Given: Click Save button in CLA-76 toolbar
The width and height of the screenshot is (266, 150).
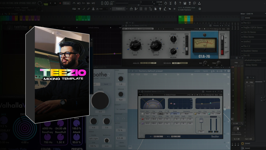Looking at the screenshot, I should pos(224,29).
